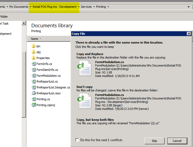Viewport: 193px width, 147px height.
Task: Click the Printing breadcrumb segment
Action: click(x=101, y=6)
